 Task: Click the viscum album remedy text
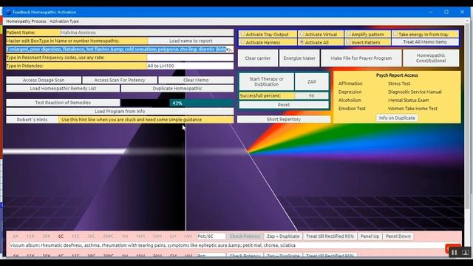click(153, 245)
